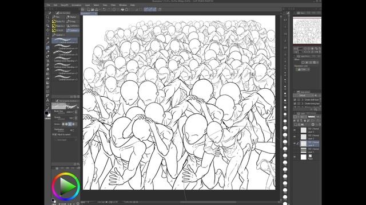Select Layer 1 in the layer list
The image size is (366, 205).
tap(307, 150)
